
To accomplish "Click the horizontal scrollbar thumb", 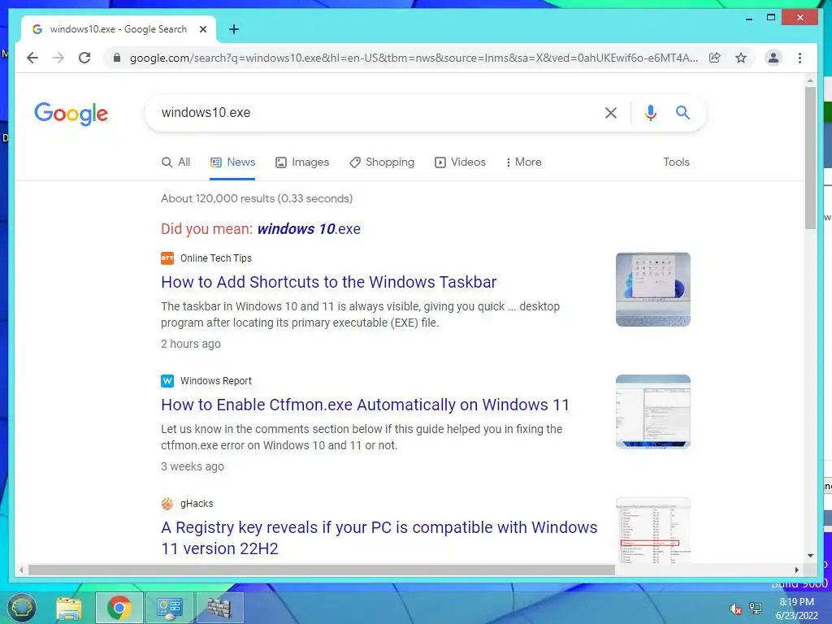I will pos(322,570).
